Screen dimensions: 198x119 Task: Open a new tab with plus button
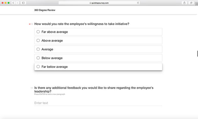(197, 4)
